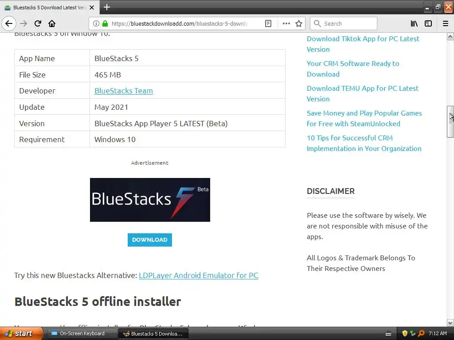Click the DISCLAIMER sidebar heading

tap(331, 191)
